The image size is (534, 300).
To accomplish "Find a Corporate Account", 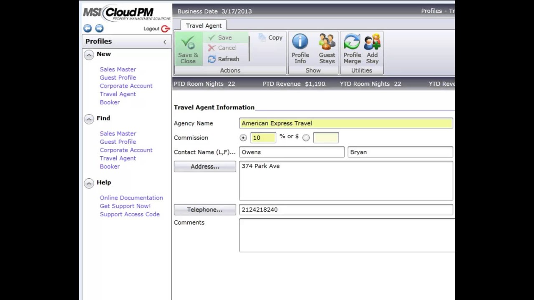I will pos(126,150).
